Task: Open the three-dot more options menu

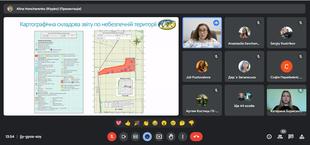Action: pyautogui.click(x=182, y=136)
